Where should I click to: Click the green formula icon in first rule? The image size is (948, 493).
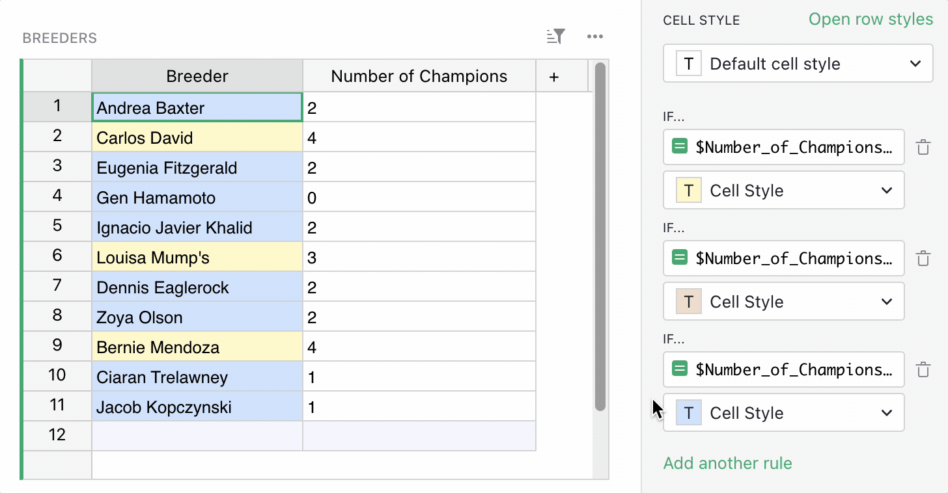click(679, 146)
